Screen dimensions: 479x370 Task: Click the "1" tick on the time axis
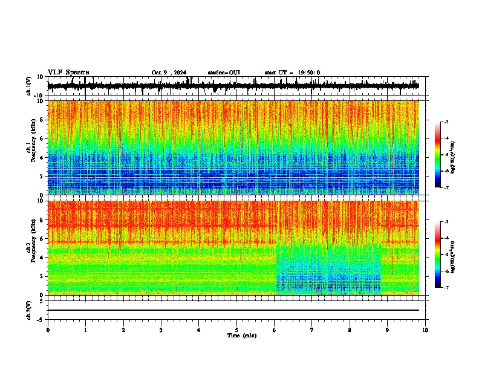point(85,330)
